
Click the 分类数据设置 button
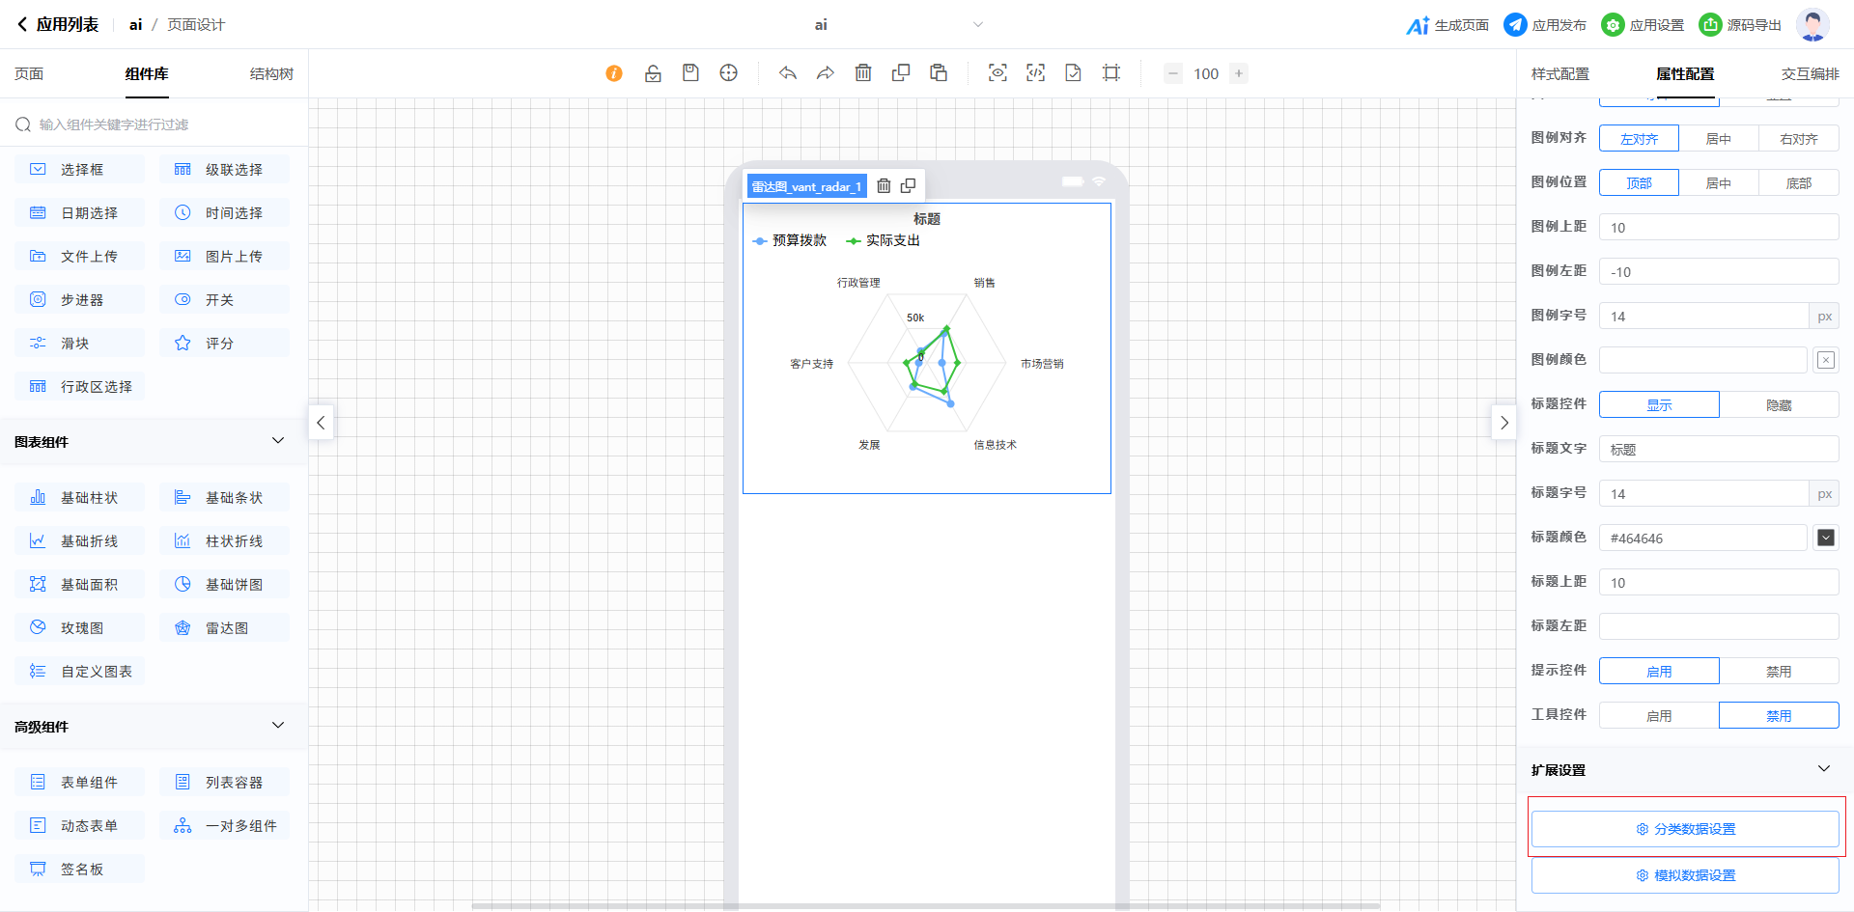(1685, 829)
